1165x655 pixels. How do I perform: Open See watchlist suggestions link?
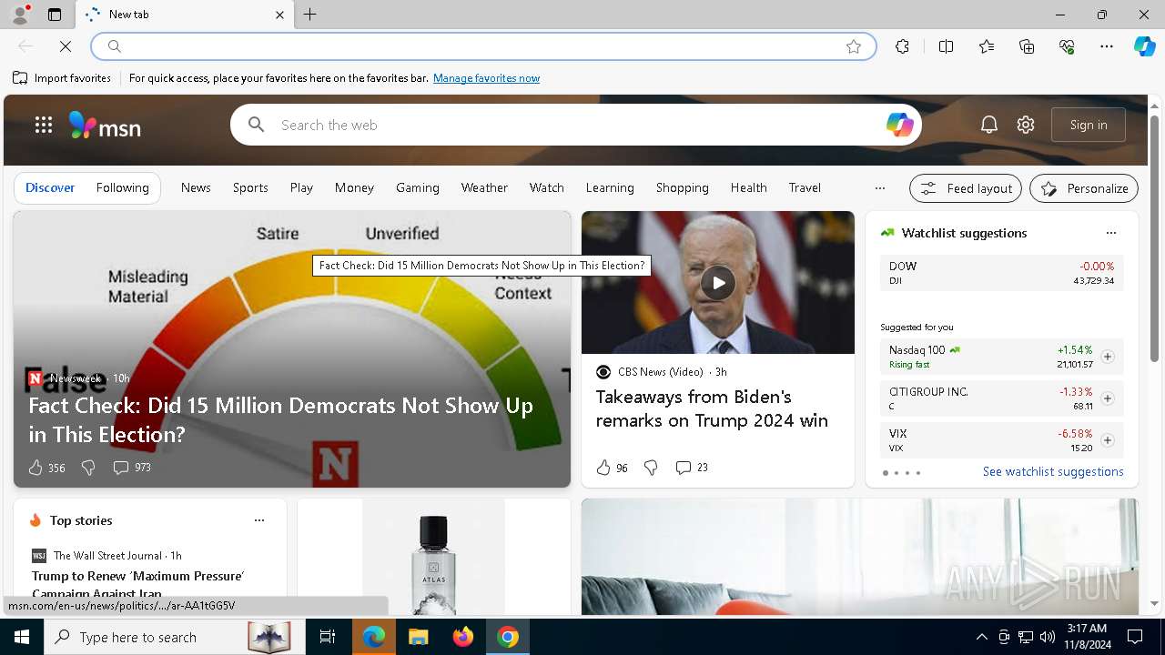pos(1053,472)
